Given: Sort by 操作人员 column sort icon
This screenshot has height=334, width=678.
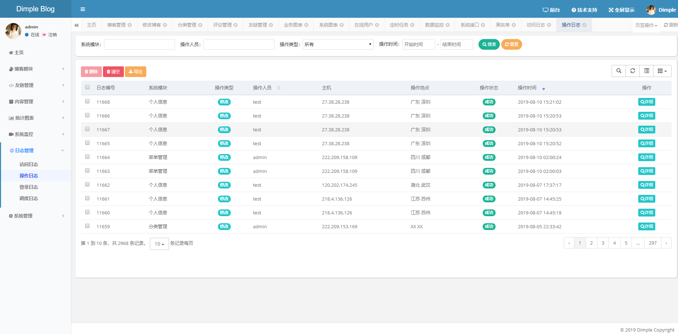Looking at the screenshot, I should click(x=279, y=88).
